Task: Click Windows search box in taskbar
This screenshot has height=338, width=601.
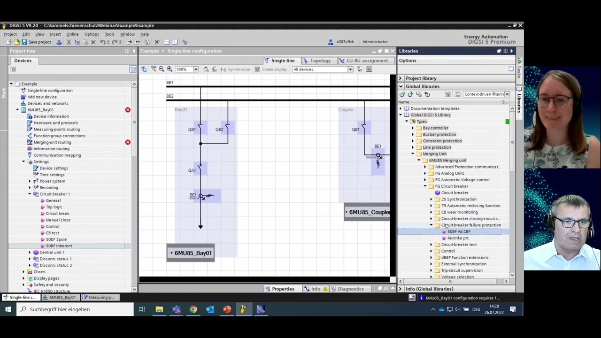Action: point(75,309)
